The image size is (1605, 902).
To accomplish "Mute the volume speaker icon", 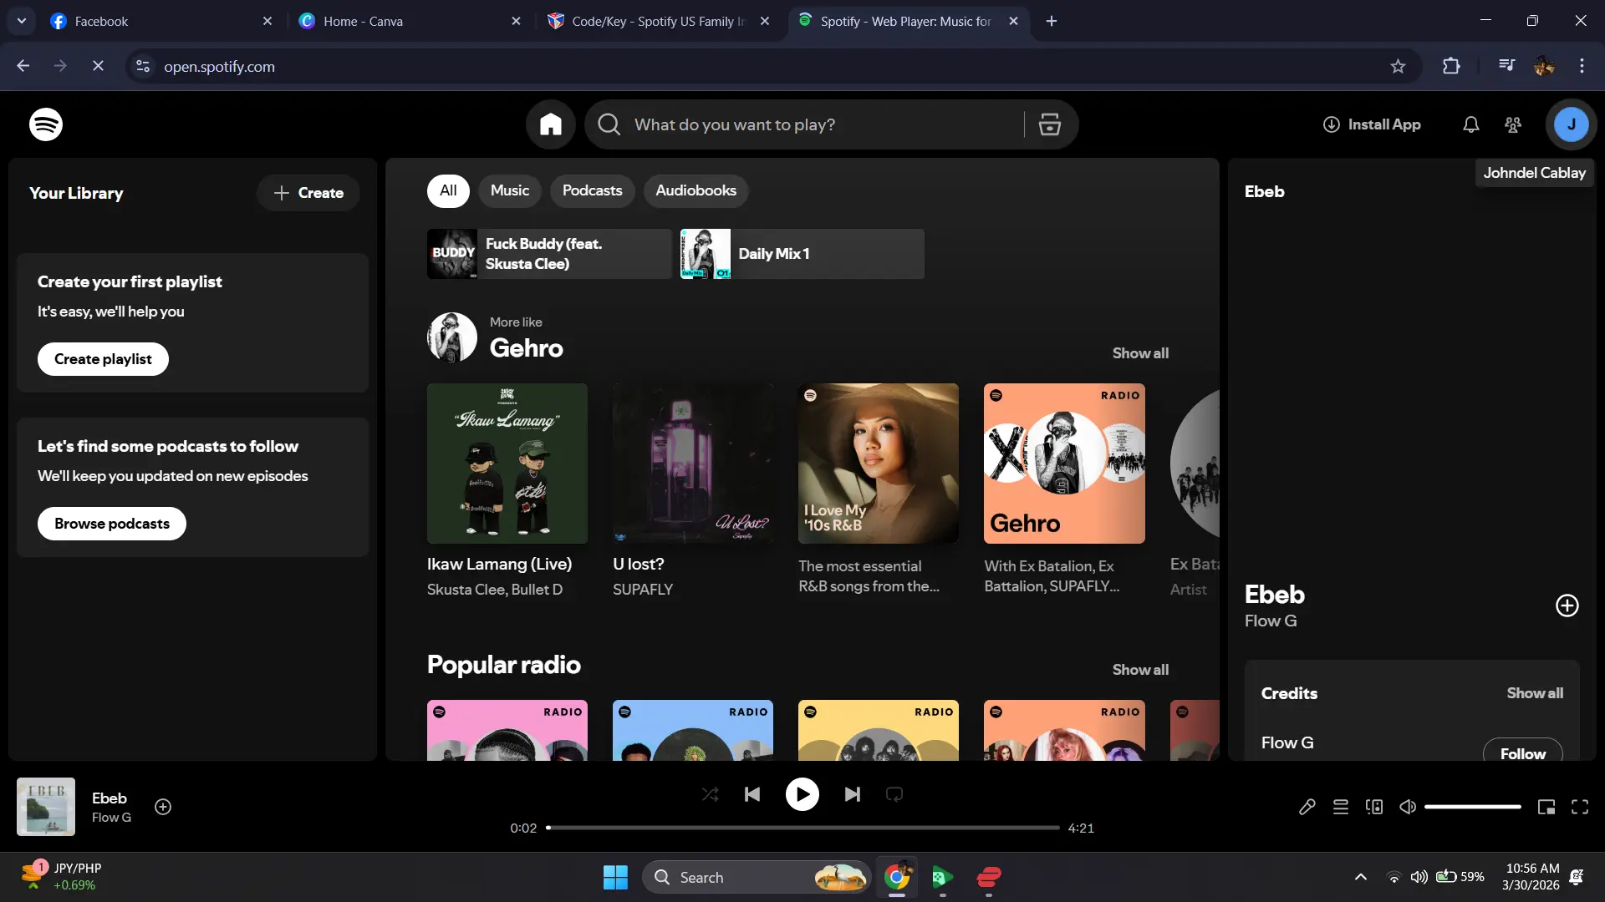I will pos(1408,807).
